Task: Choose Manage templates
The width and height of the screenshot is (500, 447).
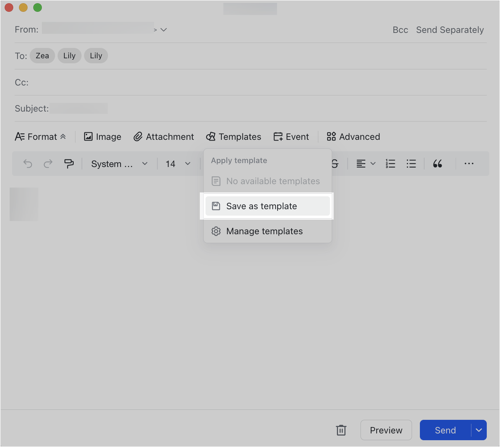Action: (268, 231)
